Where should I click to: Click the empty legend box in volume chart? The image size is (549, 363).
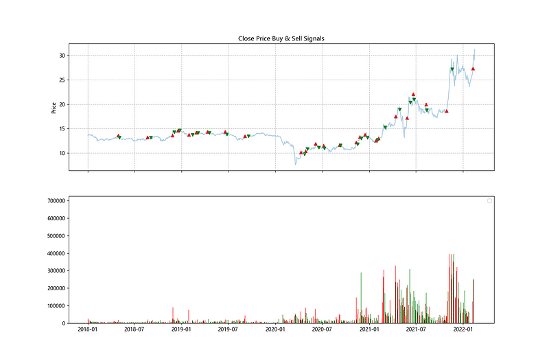coord(489,201)
